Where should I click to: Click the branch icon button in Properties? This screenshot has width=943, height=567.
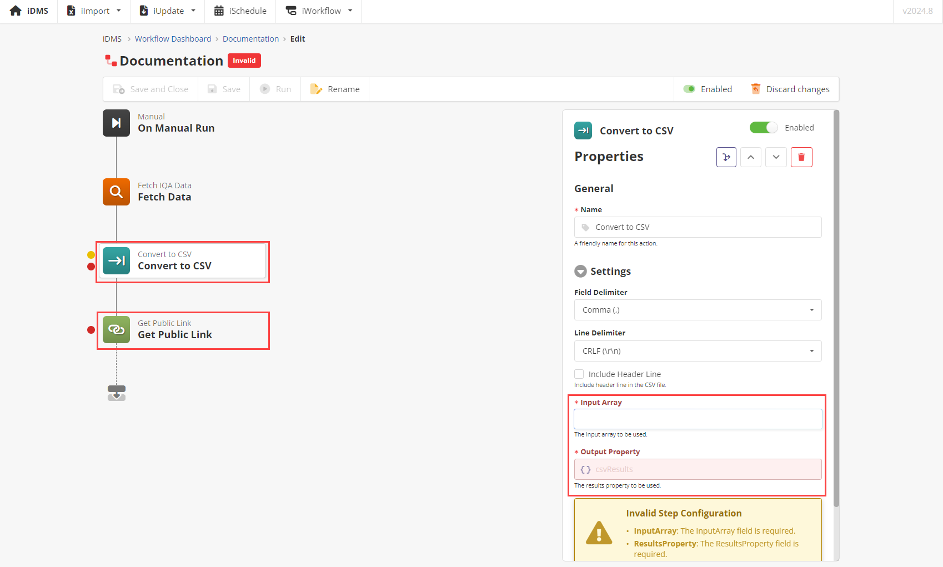pyautogui.click(x=726, y=157)
